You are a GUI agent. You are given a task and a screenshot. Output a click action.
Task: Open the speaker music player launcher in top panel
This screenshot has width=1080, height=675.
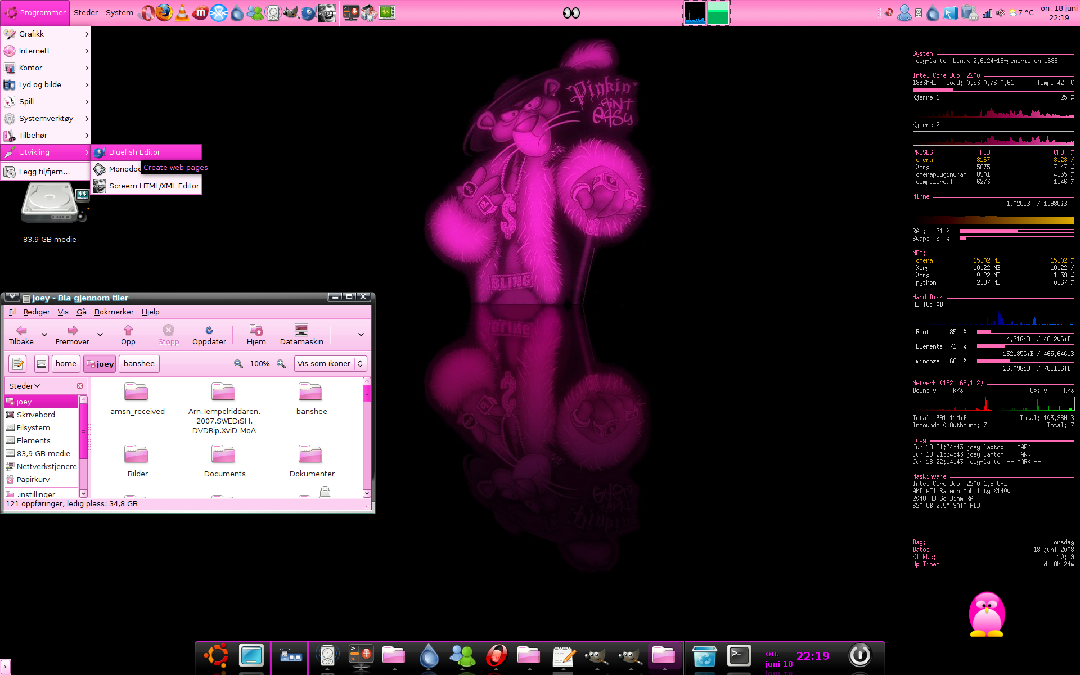pos(273,12)
